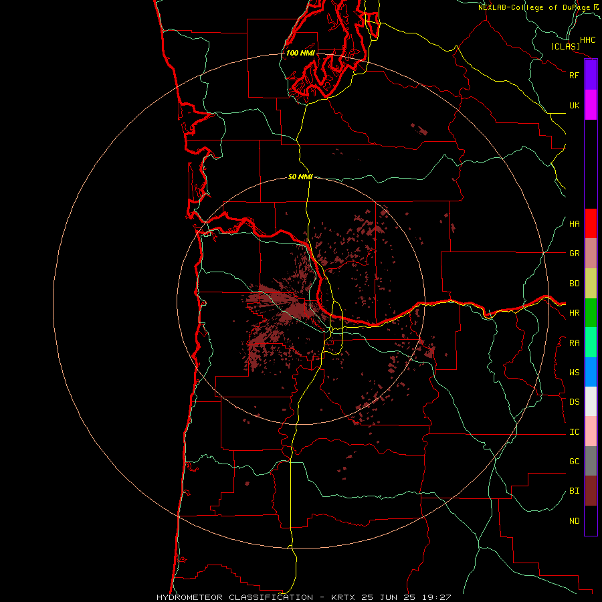Click the red HA legend swatch
602x602 pixels.
click(591, 223)
